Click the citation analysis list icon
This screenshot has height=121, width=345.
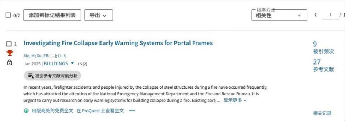[31, 76]
